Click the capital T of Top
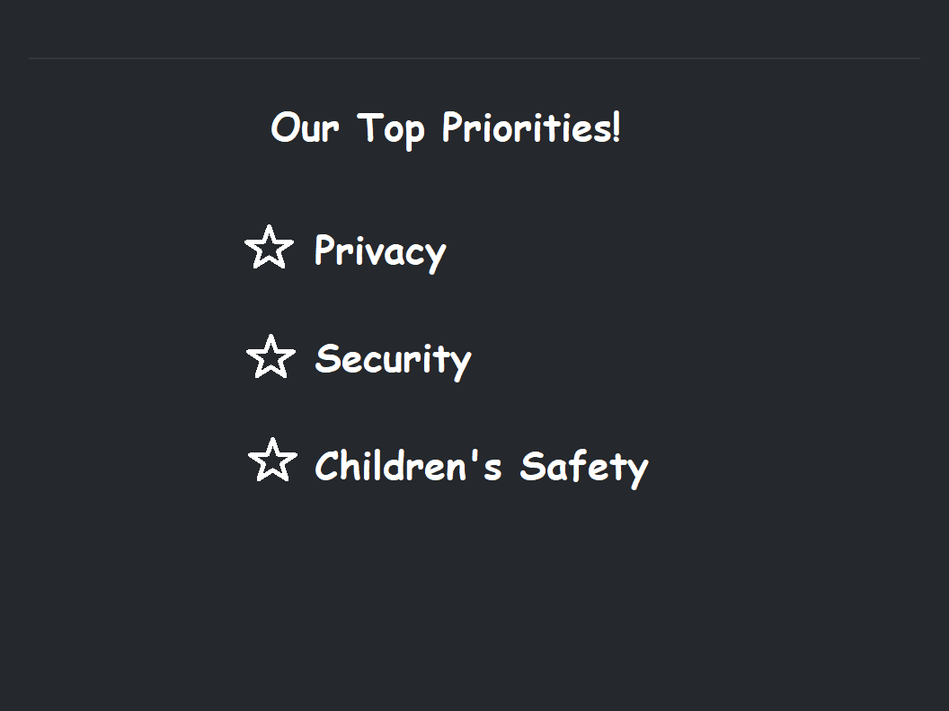 [369, 127]
